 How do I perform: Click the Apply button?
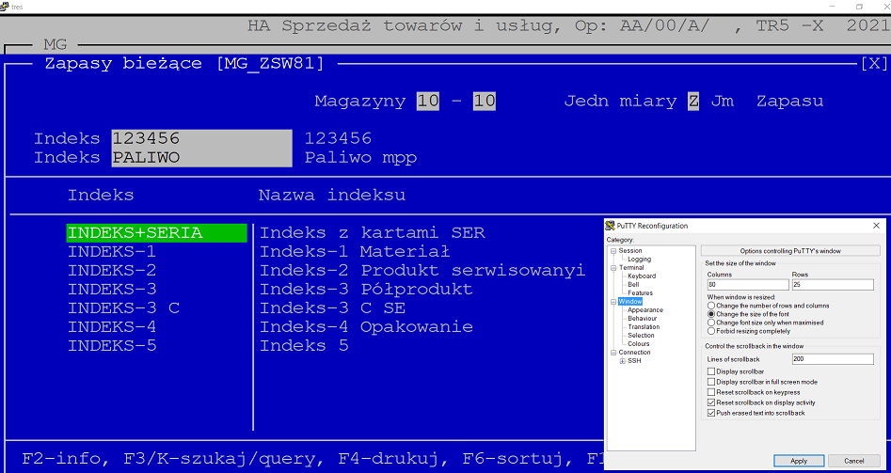799,461
